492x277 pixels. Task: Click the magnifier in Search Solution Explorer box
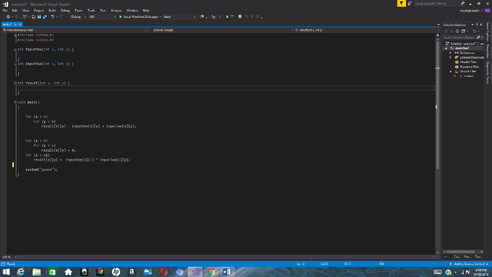478,37
